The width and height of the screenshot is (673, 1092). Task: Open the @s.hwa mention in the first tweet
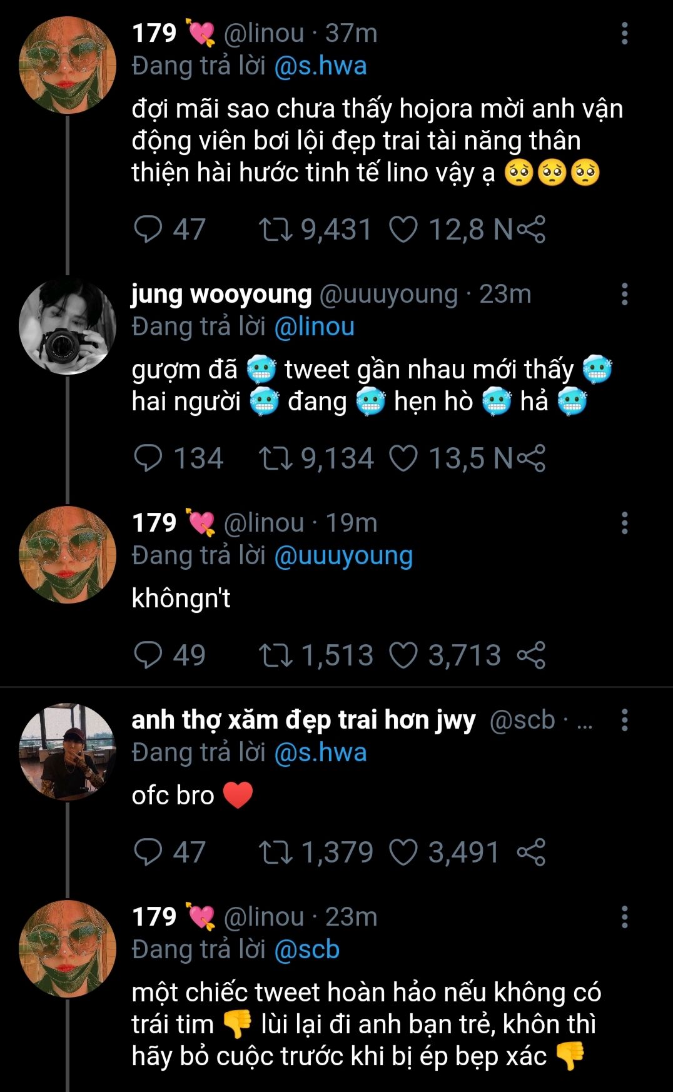(x=320, y=66)
